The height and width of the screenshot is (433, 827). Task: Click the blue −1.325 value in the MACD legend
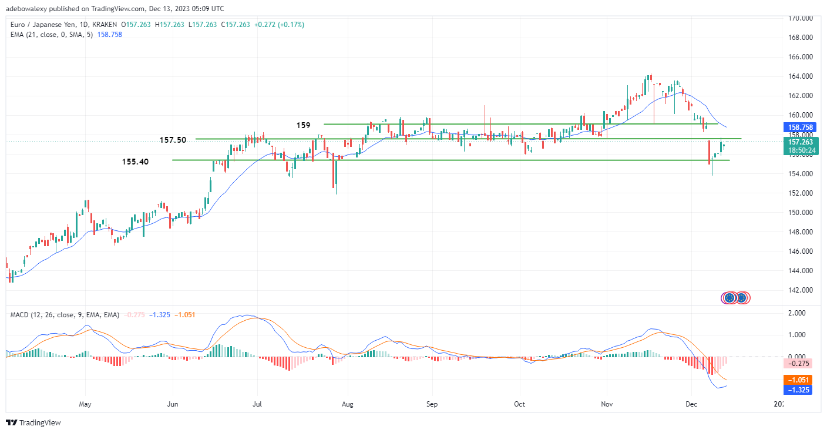coord(160,315)
